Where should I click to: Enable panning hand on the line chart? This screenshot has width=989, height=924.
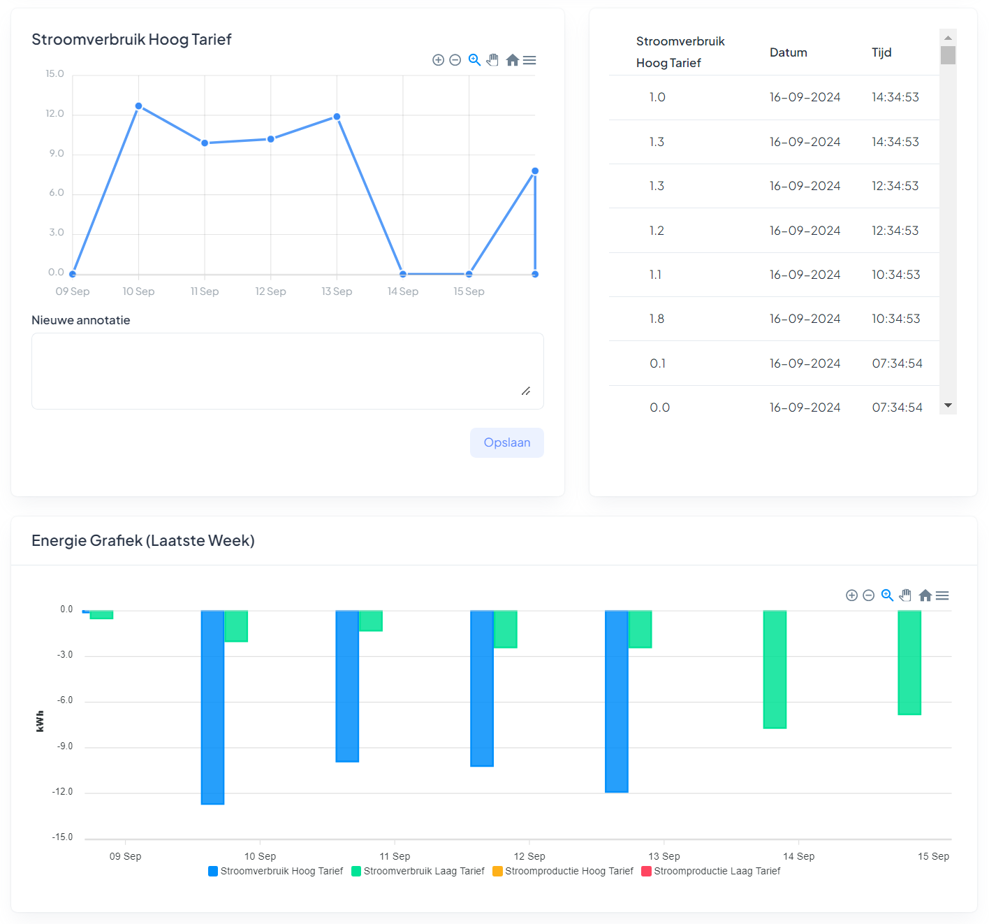pos(492,60)
